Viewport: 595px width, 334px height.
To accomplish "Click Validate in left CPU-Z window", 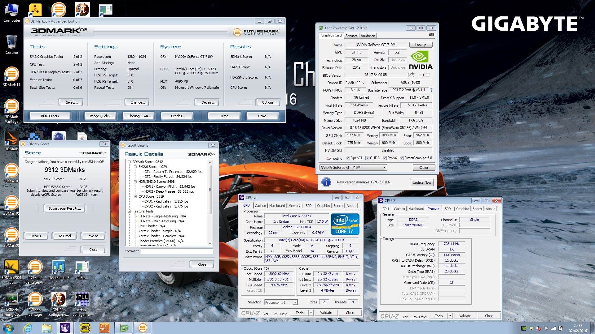I will tap(326, 313).
